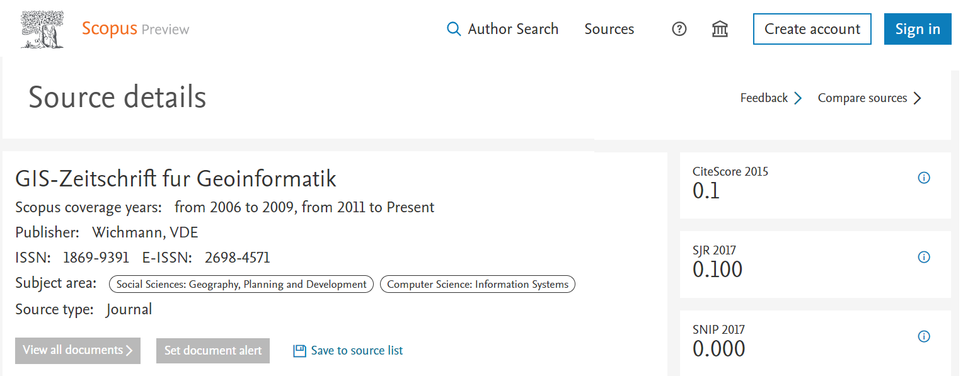
Task: Click the Save to source list disk icon
Action: [299, 350]
